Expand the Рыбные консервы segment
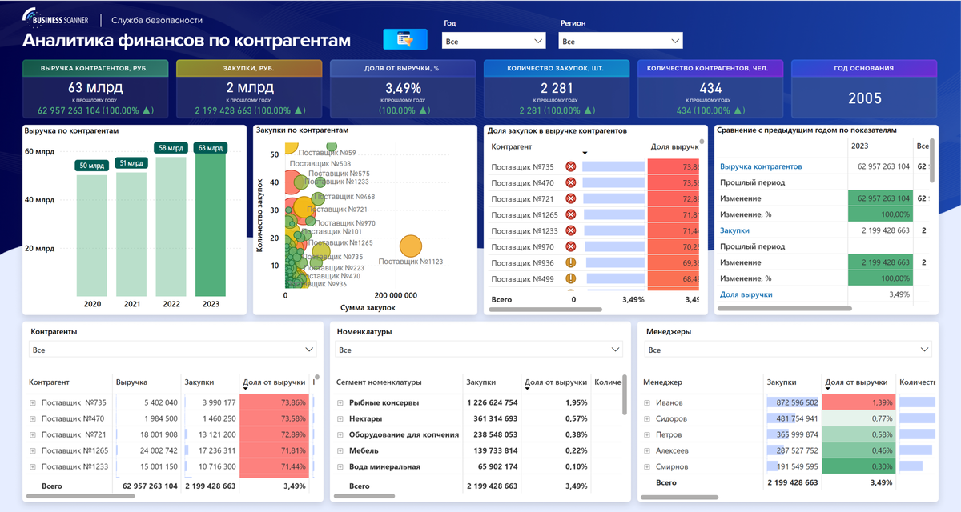961x512 pixels. tap(339, 404)
